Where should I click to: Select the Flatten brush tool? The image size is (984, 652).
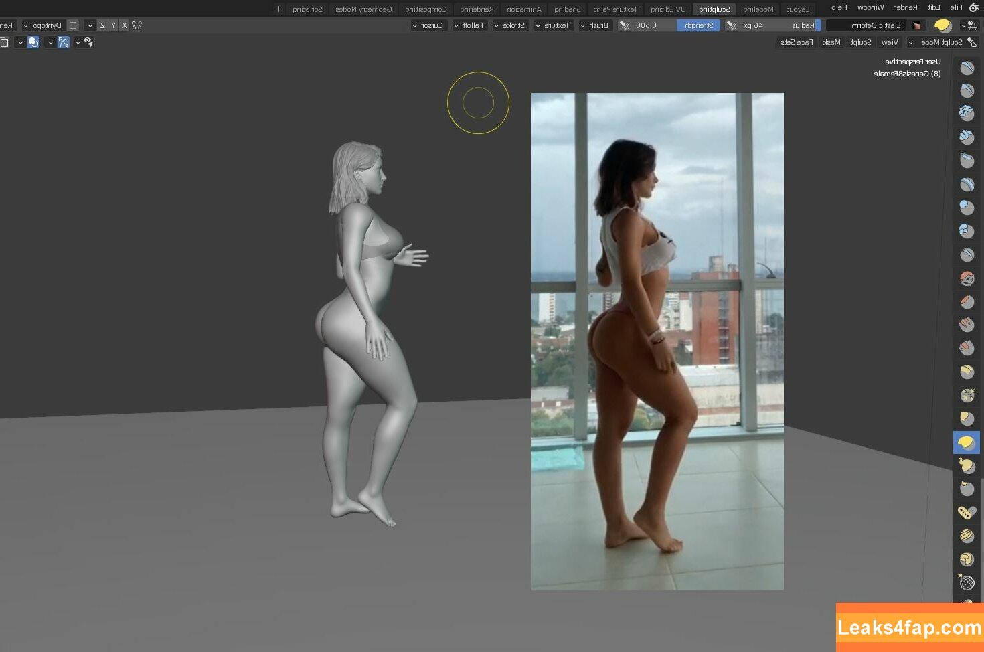(967, 302)
